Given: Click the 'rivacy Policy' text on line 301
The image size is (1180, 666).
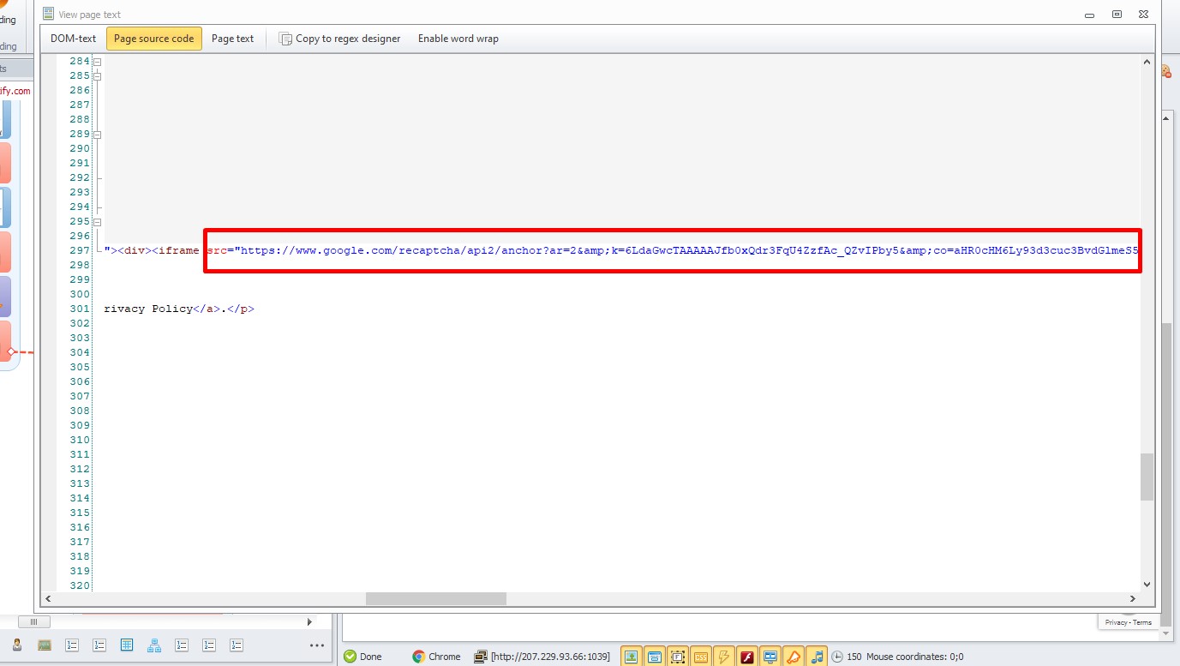Looking at the screenshot, I should 148,309.
